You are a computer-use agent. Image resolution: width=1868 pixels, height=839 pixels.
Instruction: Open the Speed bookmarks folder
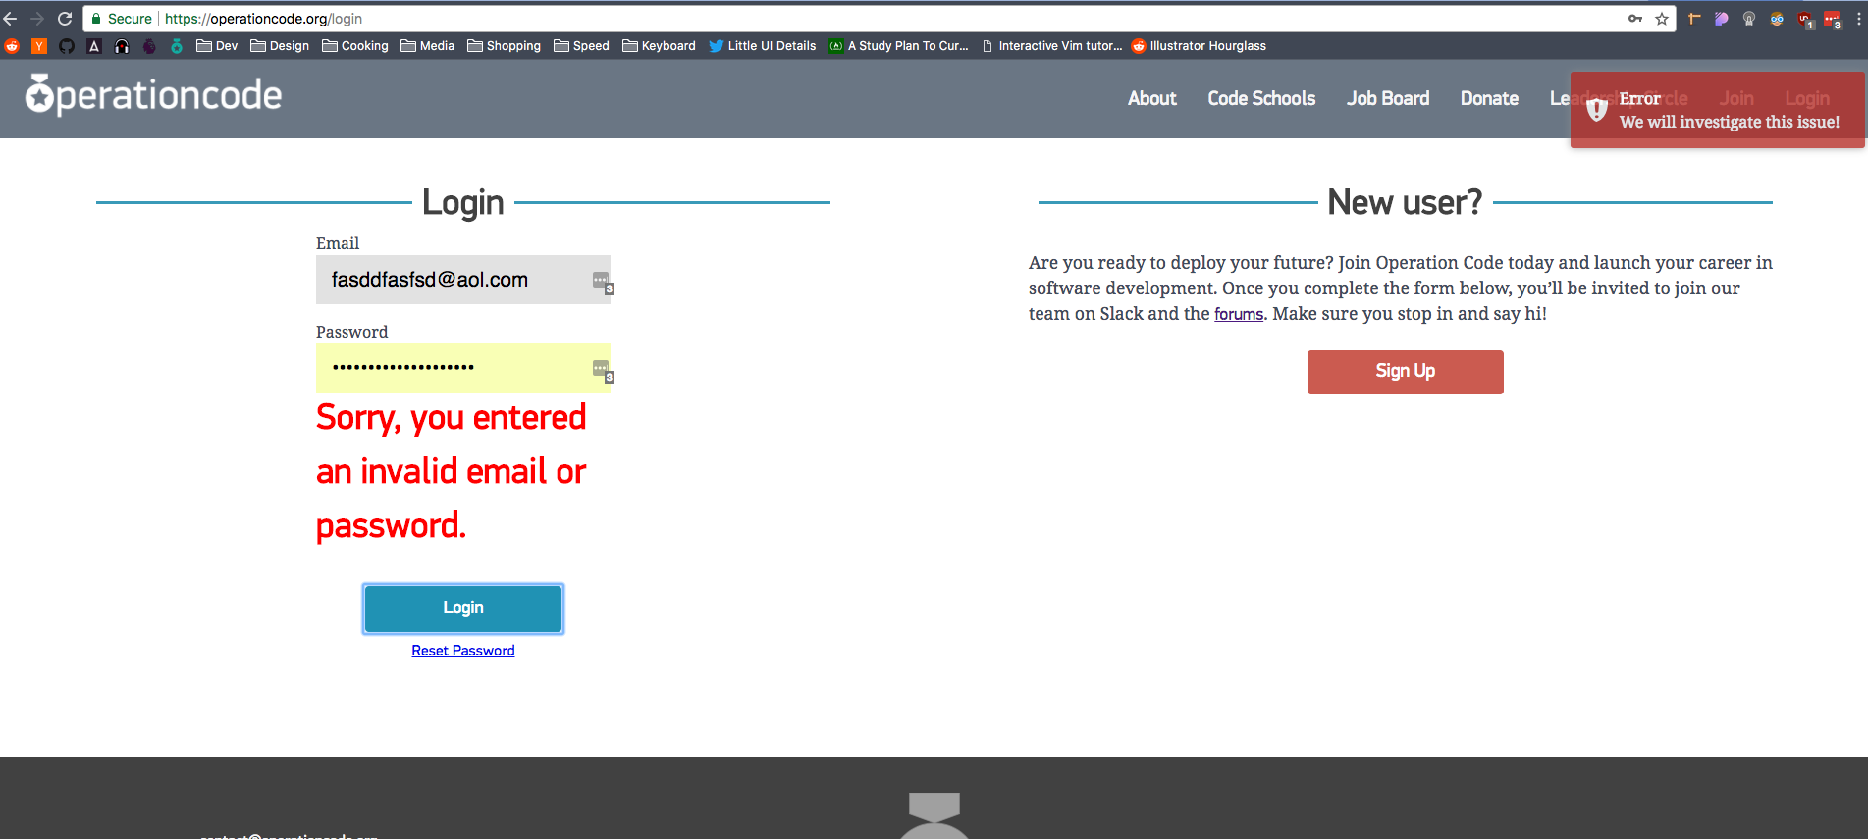click(x=581, y=46)
